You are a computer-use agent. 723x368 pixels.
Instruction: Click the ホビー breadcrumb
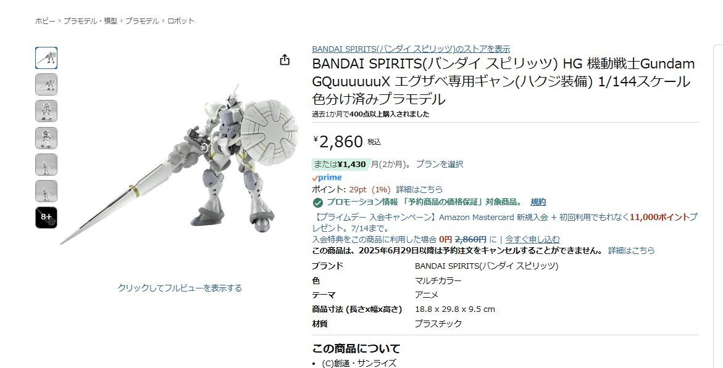45,21
